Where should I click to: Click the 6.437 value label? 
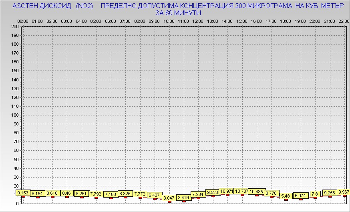point(154,195)
